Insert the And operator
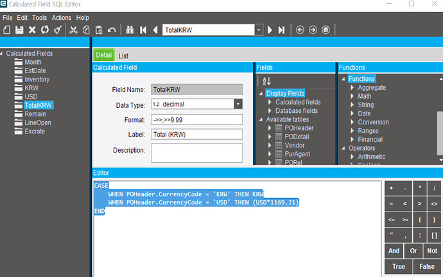The width and height of the screenshot is (443, 277). (394, 251)
